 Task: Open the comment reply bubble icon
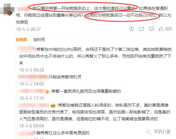[x=151, y=29]
